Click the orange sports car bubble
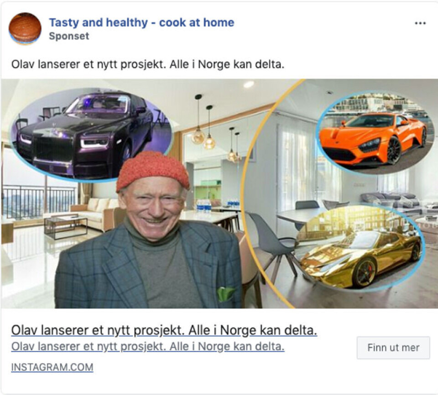This screenshot has height=395, width=438. coord(375,133)
